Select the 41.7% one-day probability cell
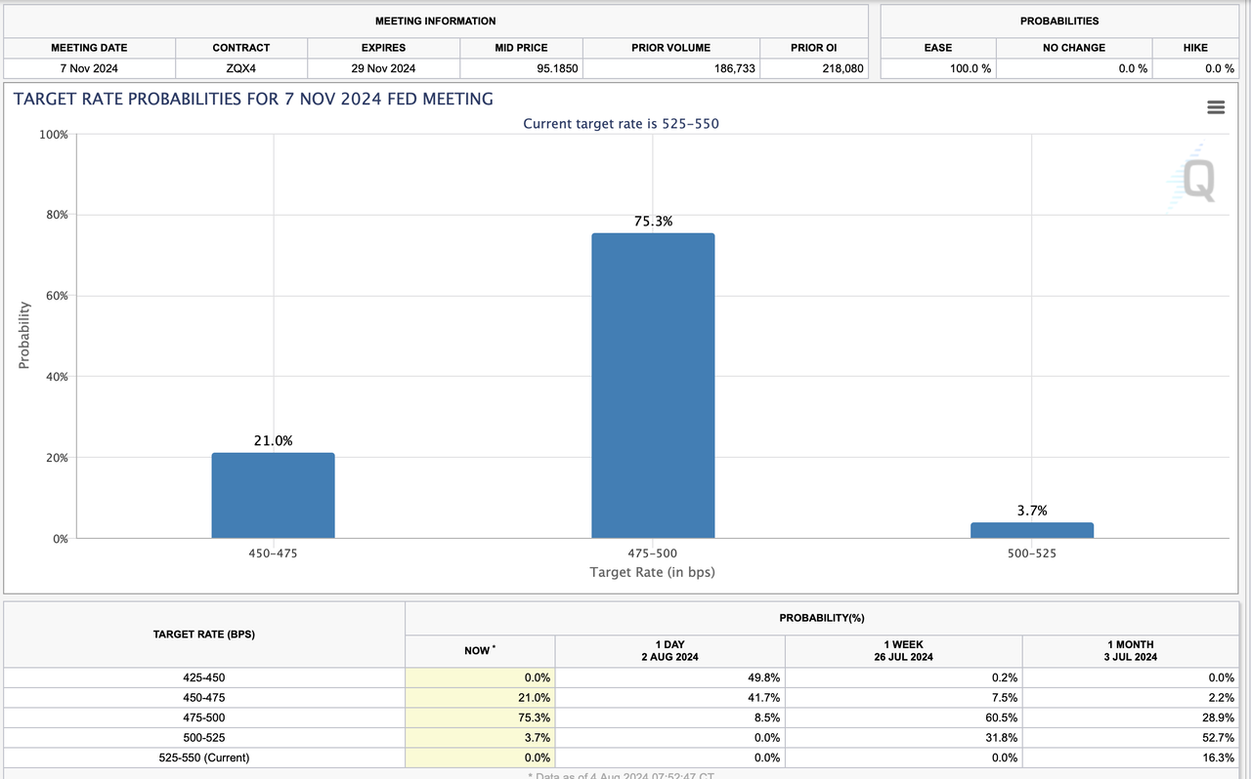The image size is (1251, 779). (669, 698)
